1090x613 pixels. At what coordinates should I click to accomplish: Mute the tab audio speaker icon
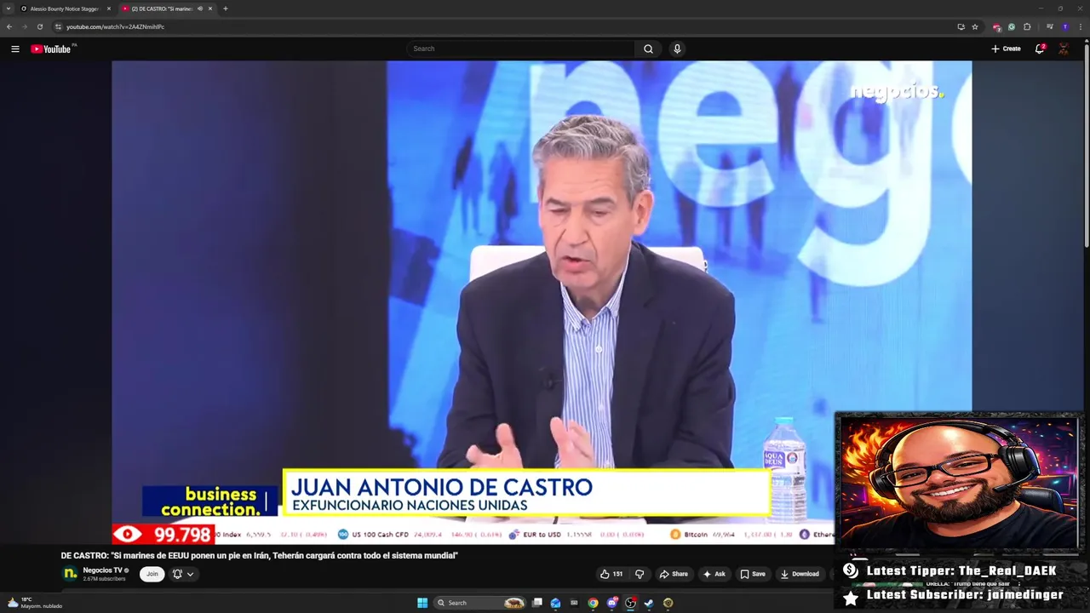coord(200,9)
